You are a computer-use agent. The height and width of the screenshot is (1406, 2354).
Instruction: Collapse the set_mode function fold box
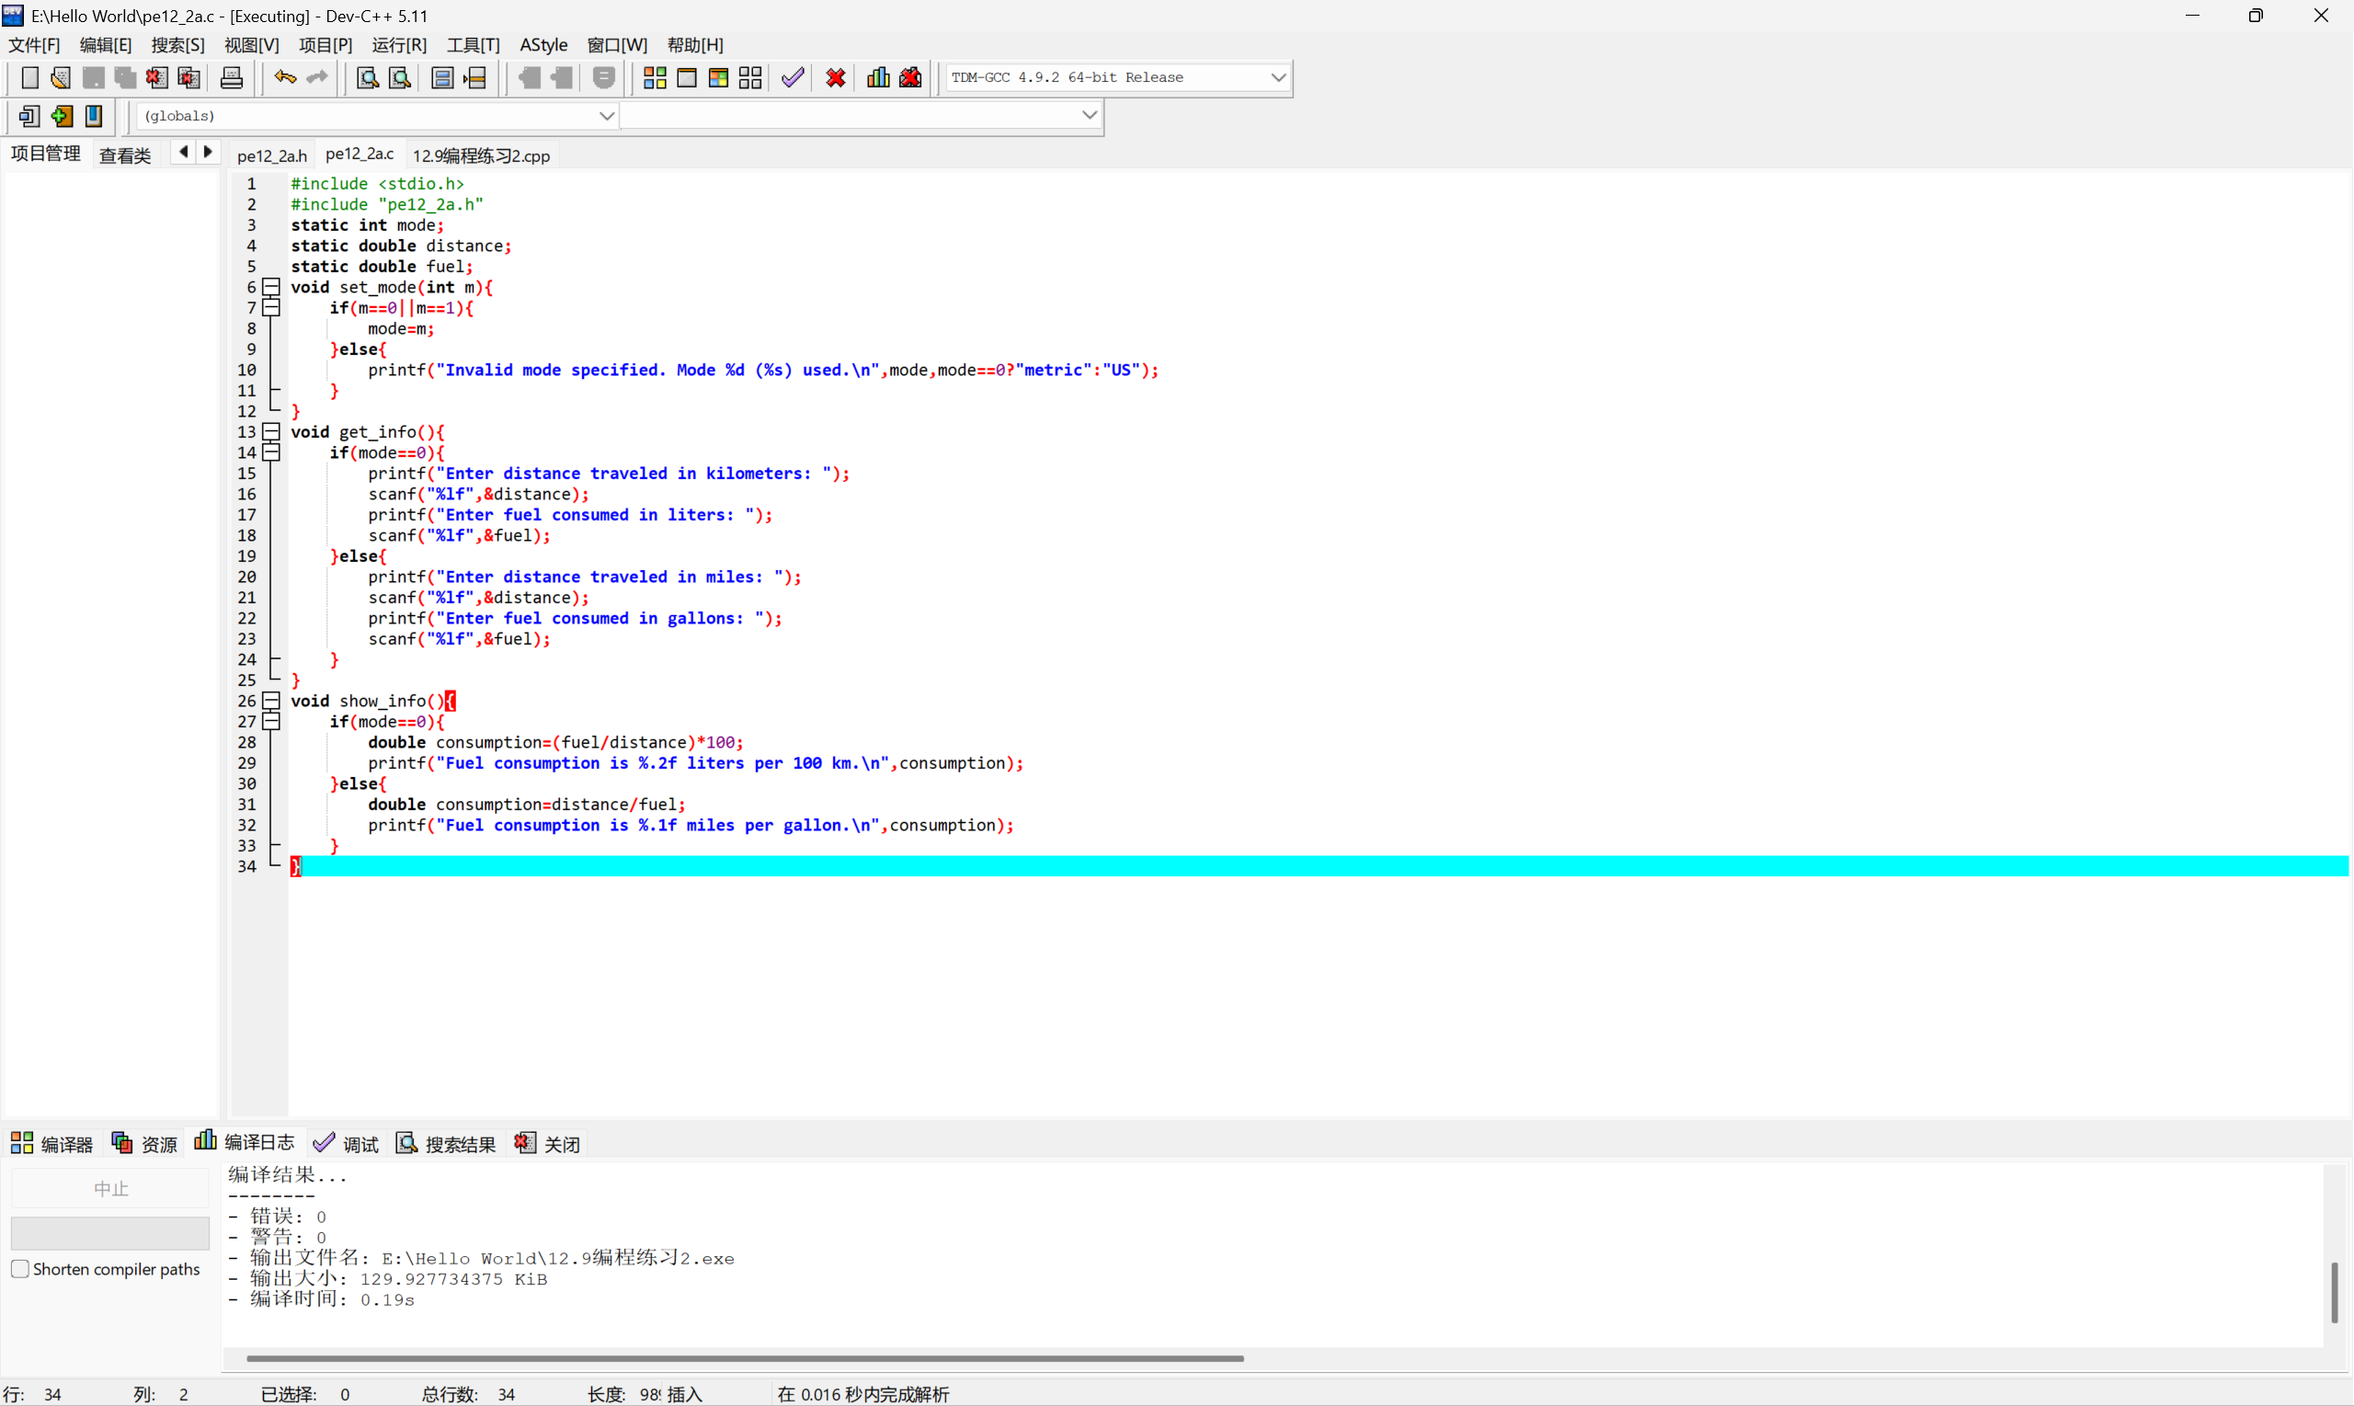point(272,287)
